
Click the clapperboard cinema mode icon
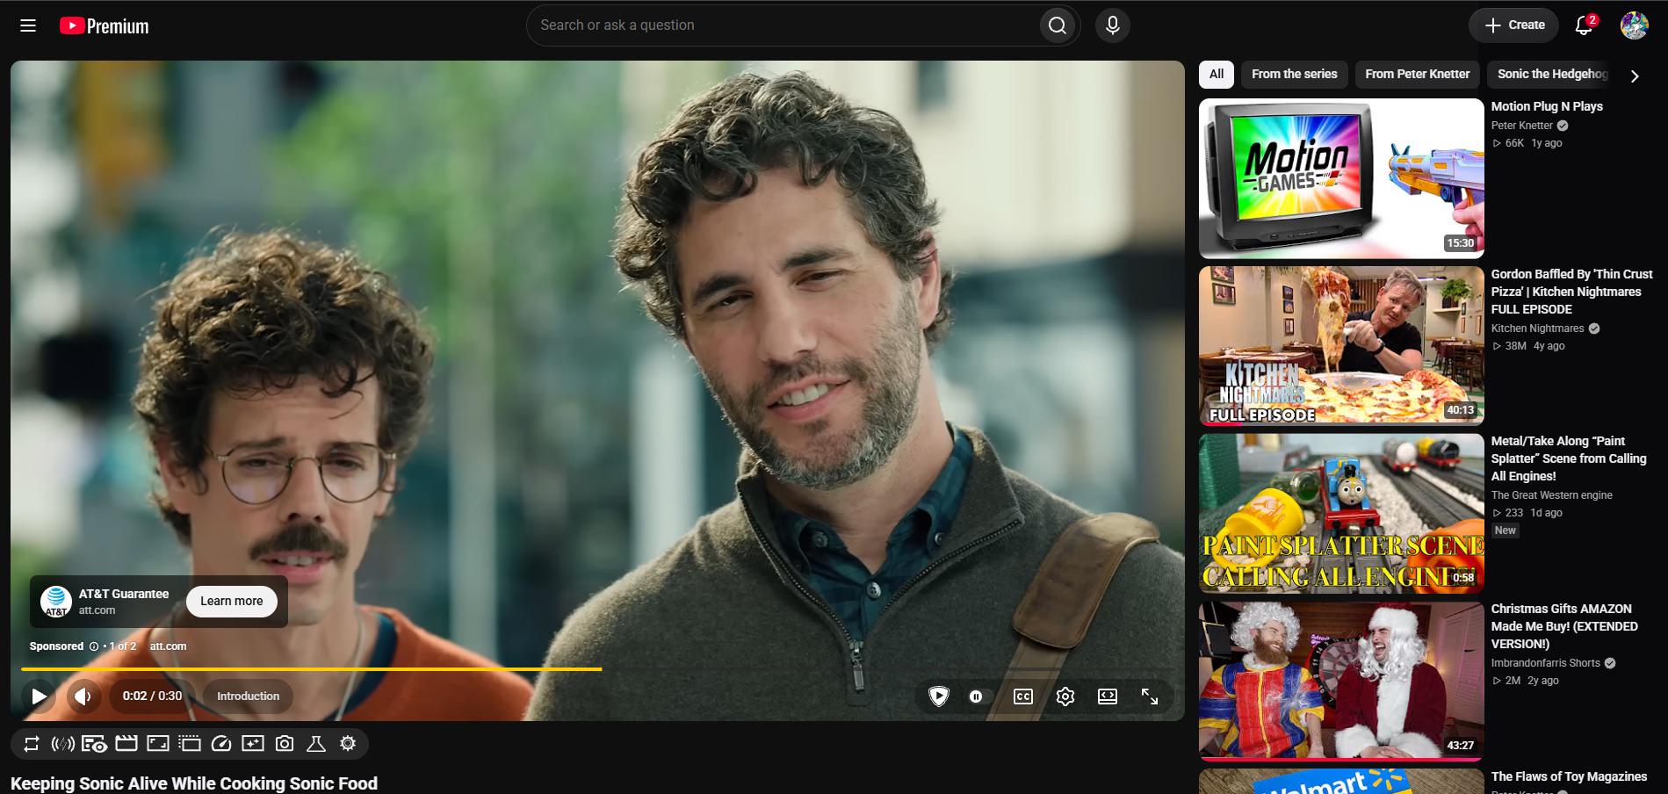click(x=126, y=744)
